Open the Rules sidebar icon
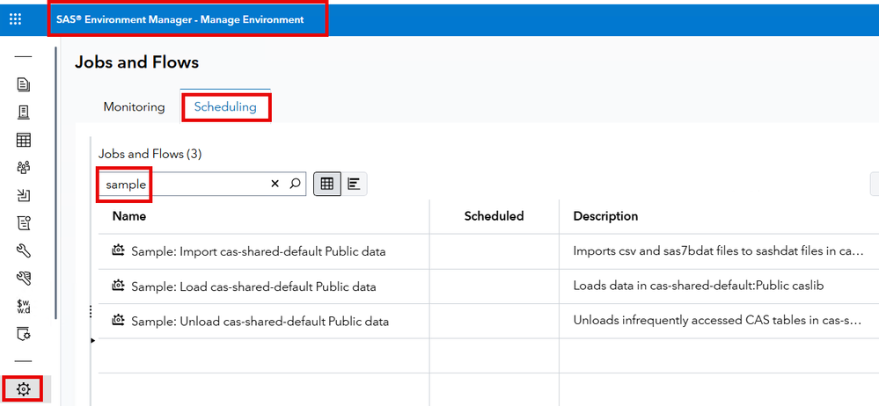 click(x=24, y=222)
